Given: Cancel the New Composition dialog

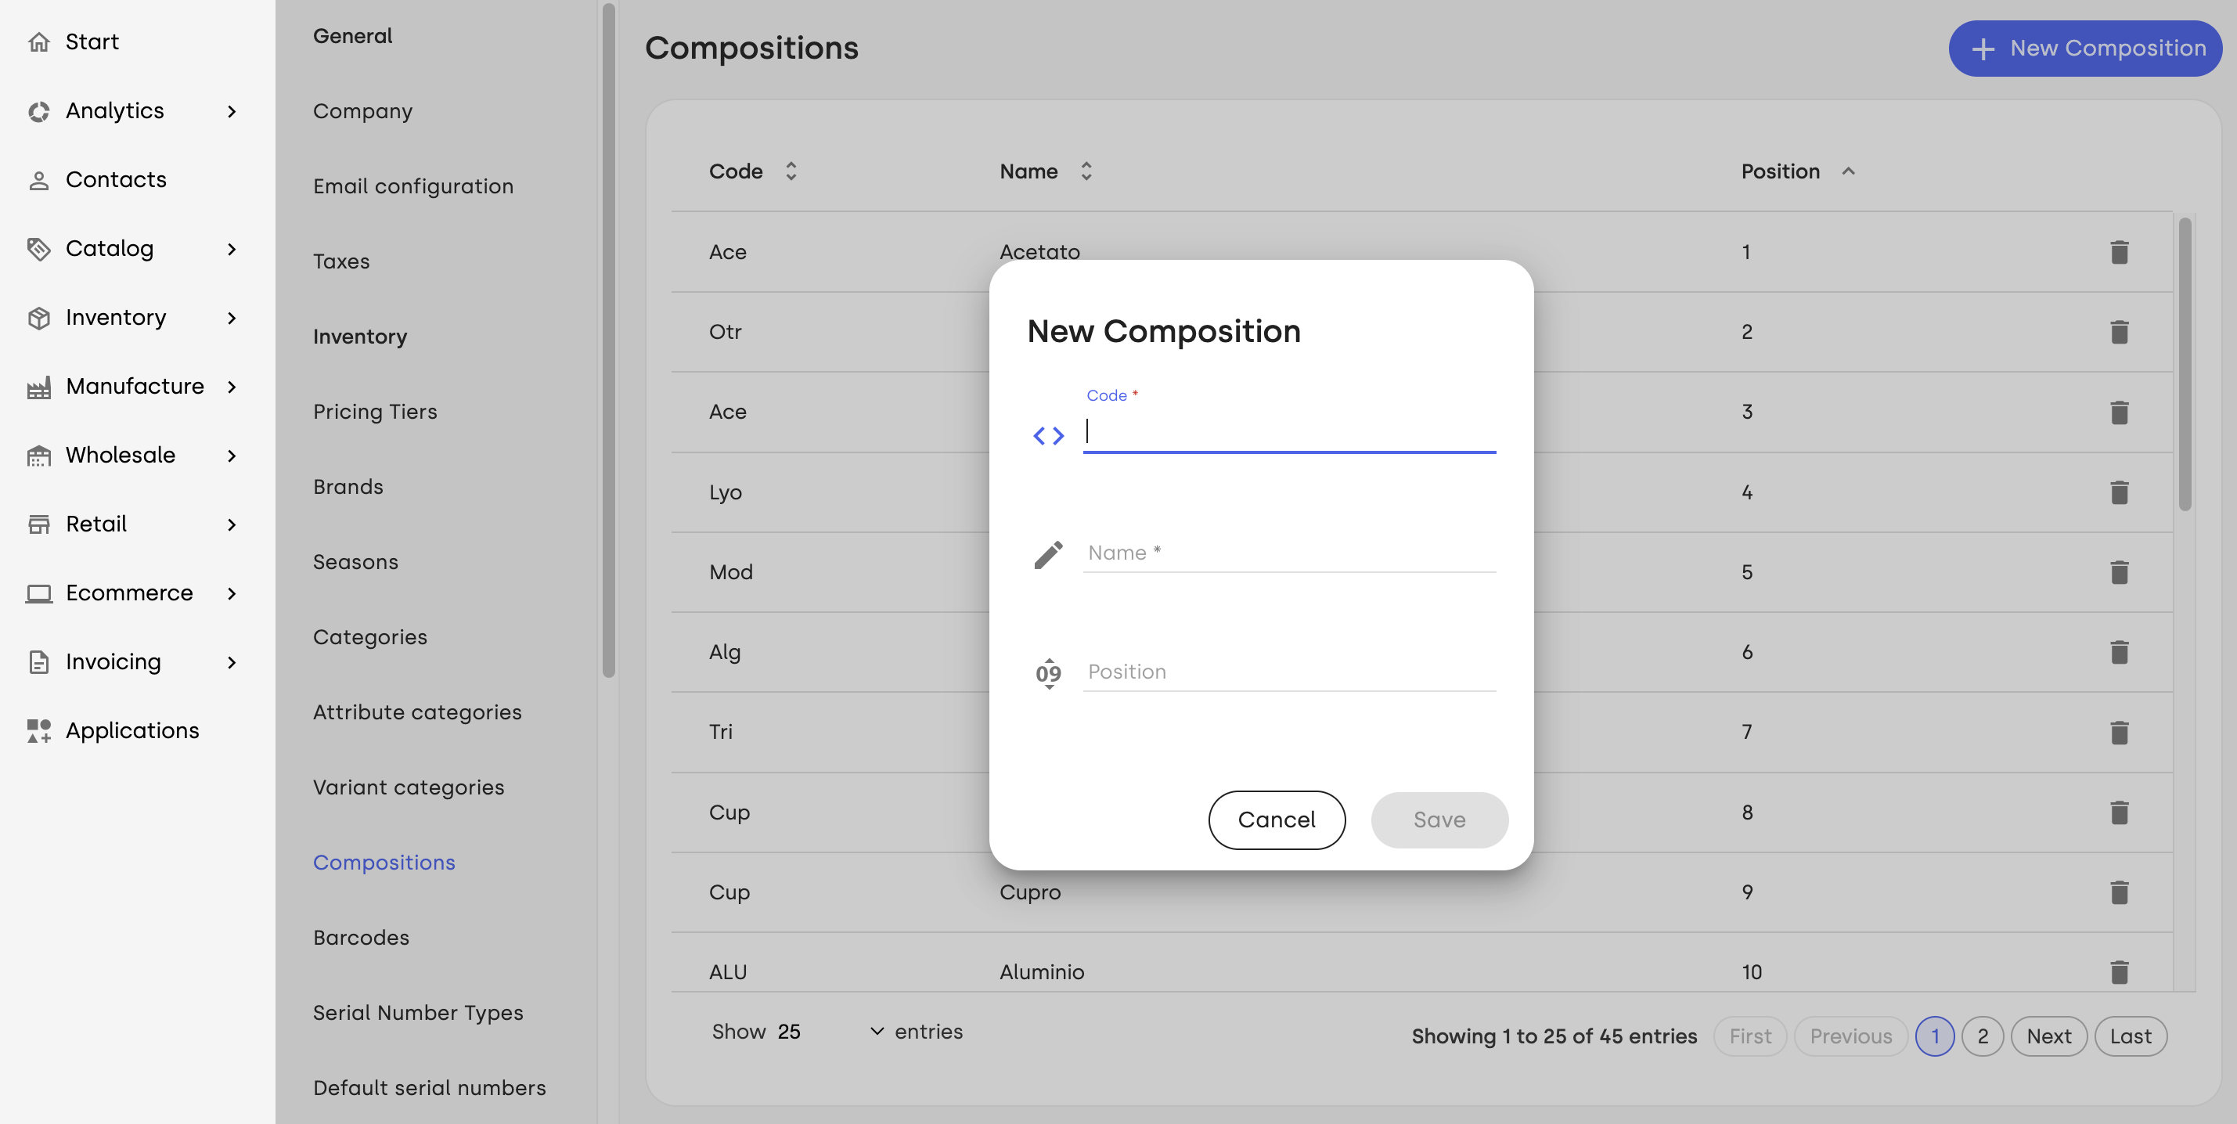Looking at the screenshot, I should (1277, 819).
